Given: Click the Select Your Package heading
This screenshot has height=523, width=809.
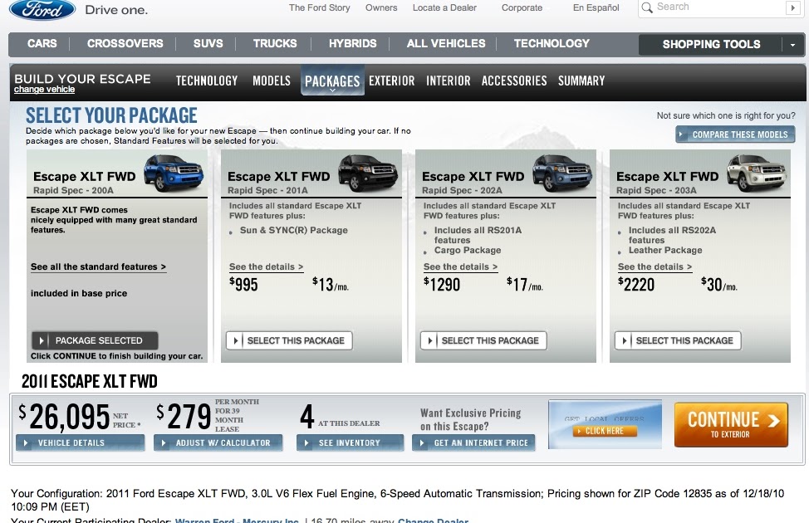Looking at the screenshot, I should click(111, 115).
